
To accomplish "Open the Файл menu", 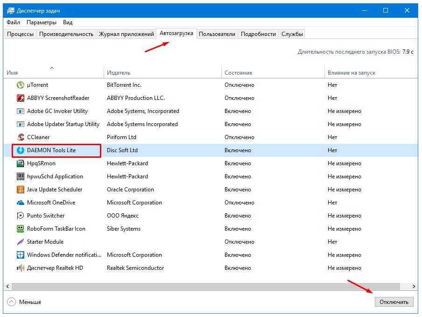I will click(x=13, y=22).
